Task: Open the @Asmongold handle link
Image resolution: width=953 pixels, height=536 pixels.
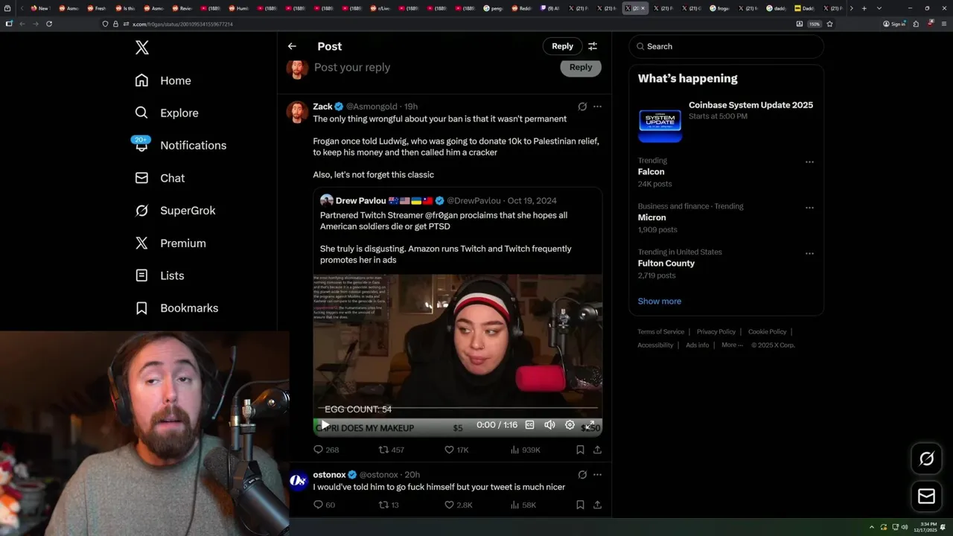Action: click(x=372, y=106)
